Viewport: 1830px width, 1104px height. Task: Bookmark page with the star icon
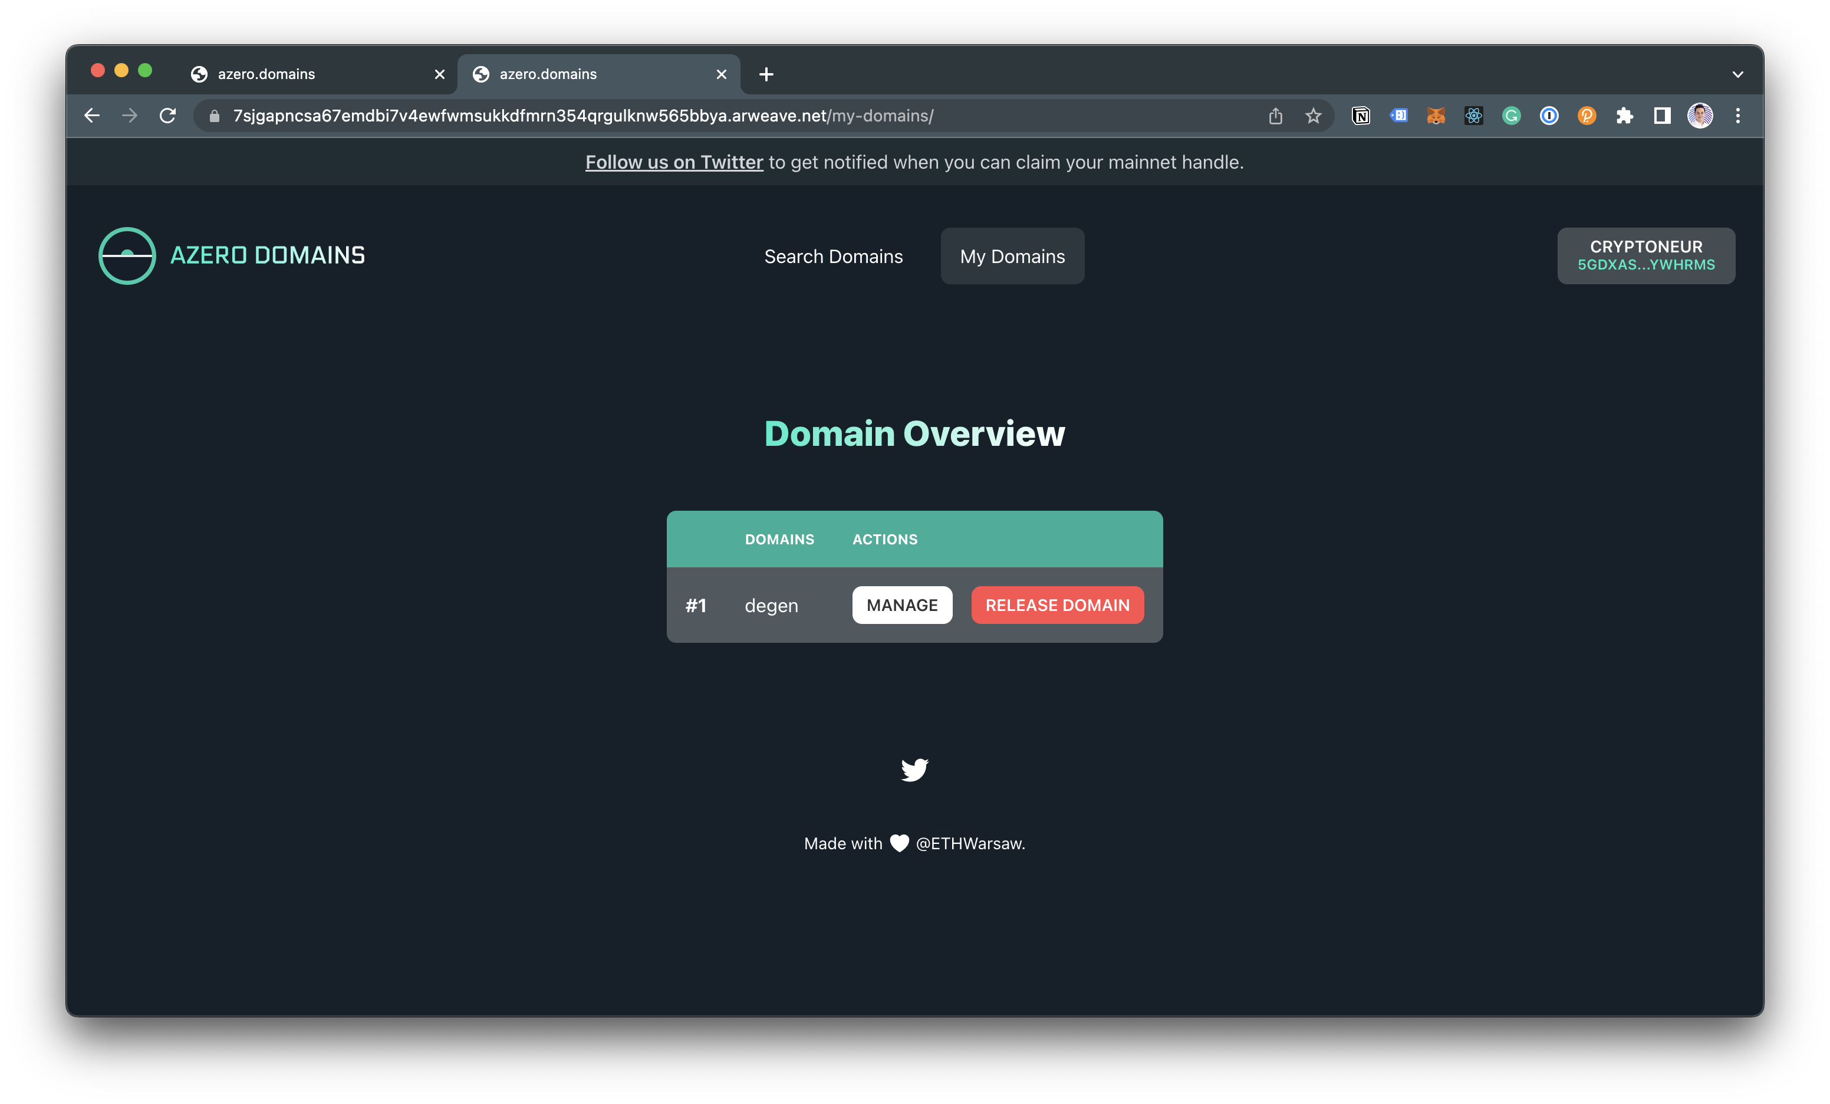pos(1313,116)
